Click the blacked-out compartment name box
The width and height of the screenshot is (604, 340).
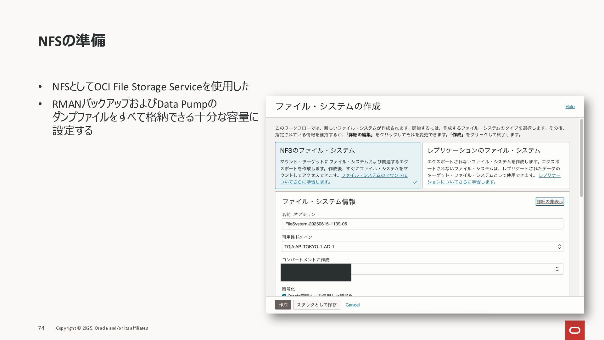pyautogui.click(x=316, y=272)
